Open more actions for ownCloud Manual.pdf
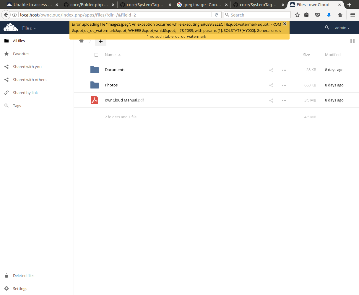This screenshot has height=295, width=359. [x=284, y=100]
